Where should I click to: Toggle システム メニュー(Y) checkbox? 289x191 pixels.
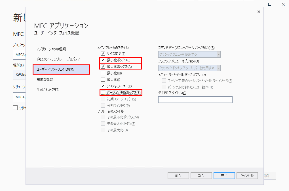pyautogui.click(x=103, y=86)
